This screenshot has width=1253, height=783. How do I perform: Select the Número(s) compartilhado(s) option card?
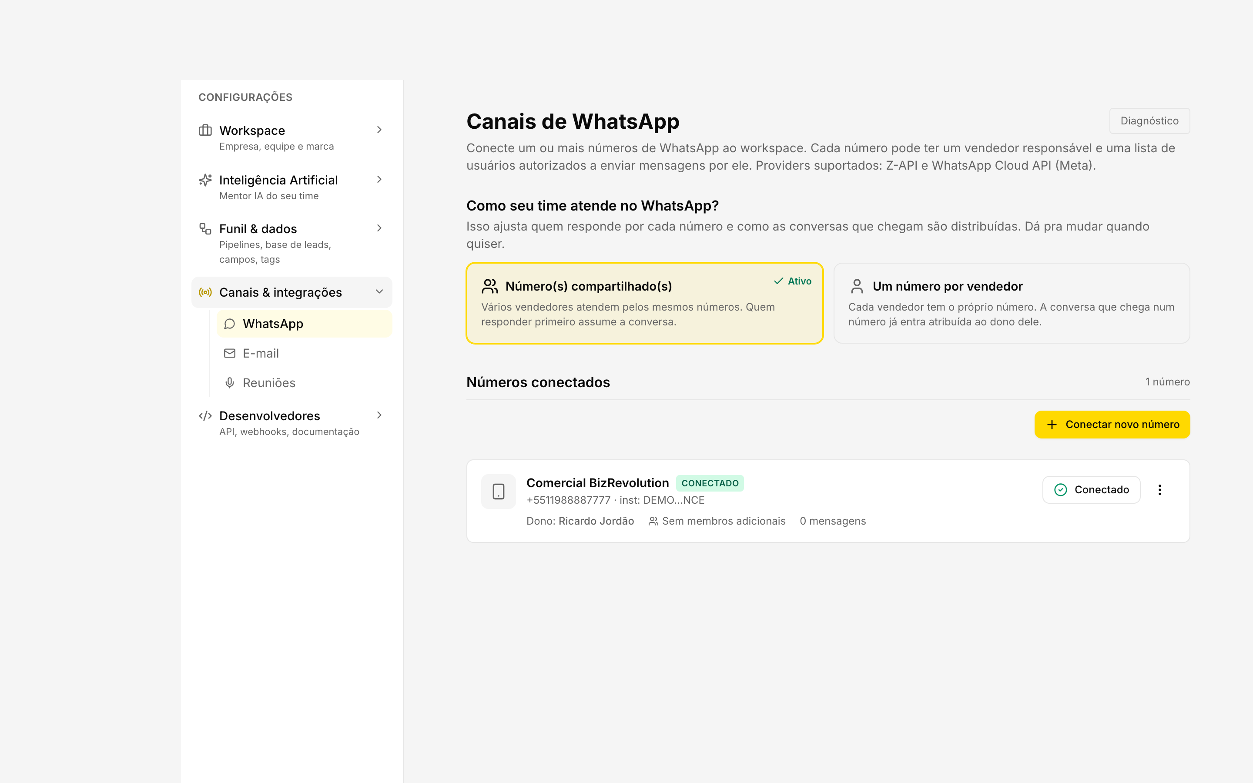click(645, 304)
